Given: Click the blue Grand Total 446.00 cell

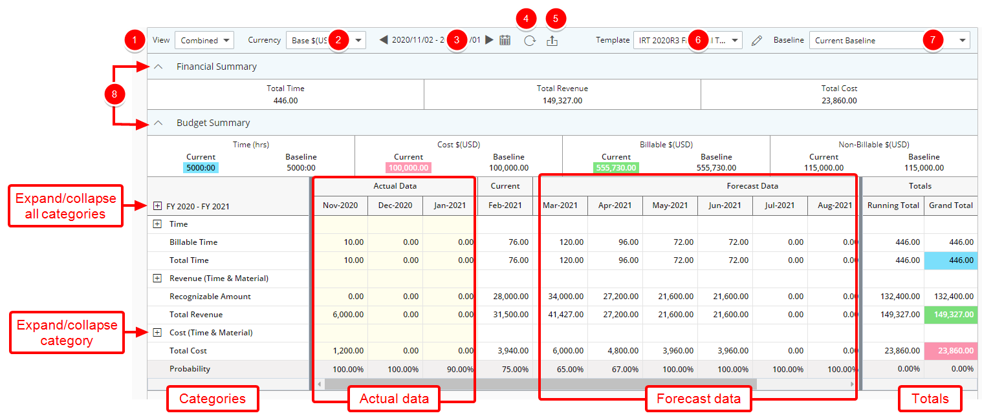Looking at the screenshot, I should click(950, 260).
